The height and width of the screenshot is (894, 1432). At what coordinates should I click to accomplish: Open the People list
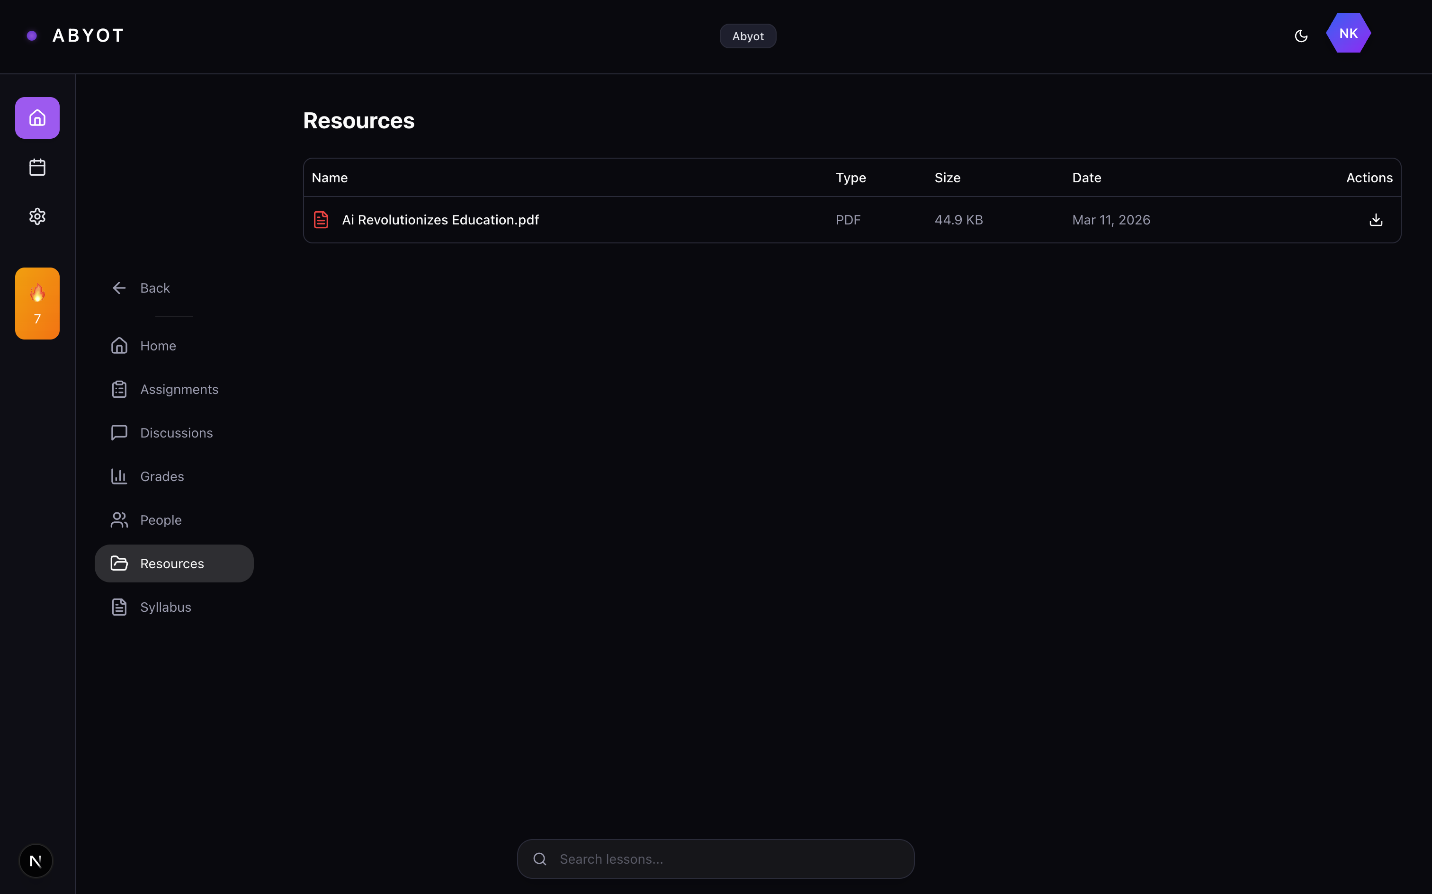[160, 520]
